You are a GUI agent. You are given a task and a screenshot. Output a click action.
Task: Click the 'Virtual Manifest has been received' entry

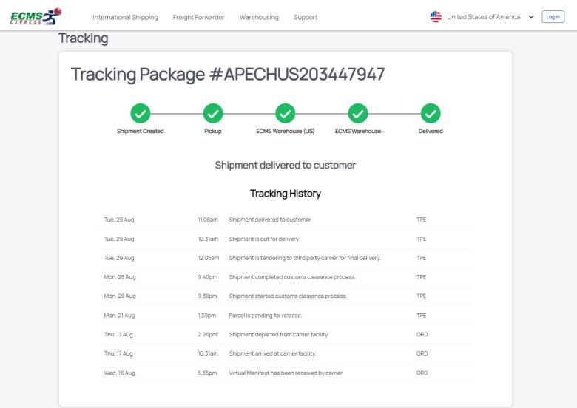coord(286,373)
